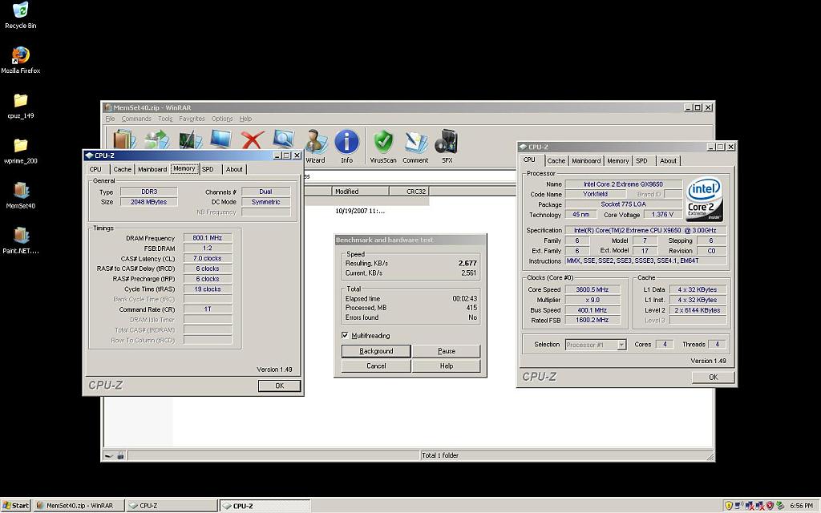Click the Test archive icon in WinRAR
The height and width of the screenshot is (513, 821).
point(190,139)
